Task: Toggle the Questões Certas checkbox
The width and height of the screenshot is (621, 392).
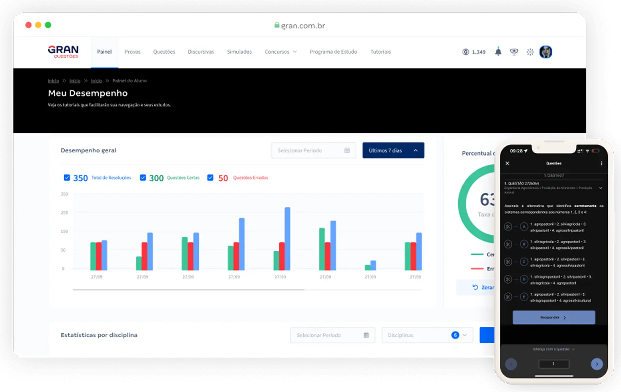Action: (143, 178)
